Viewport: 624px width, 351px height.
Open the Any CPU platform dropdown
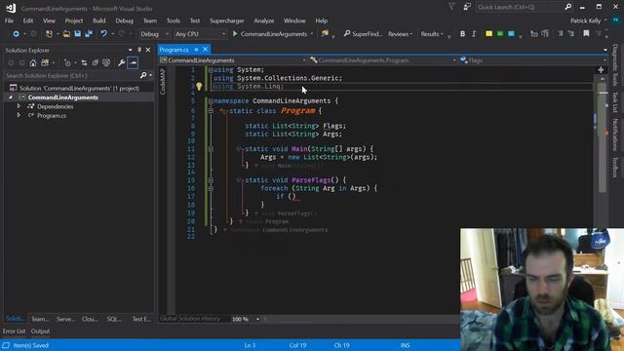coord(200,34)
